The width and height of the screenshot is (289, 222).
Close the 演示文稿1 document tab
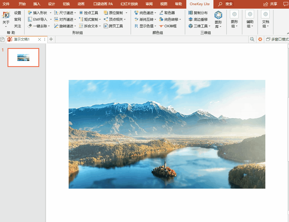tap(40, 39)
